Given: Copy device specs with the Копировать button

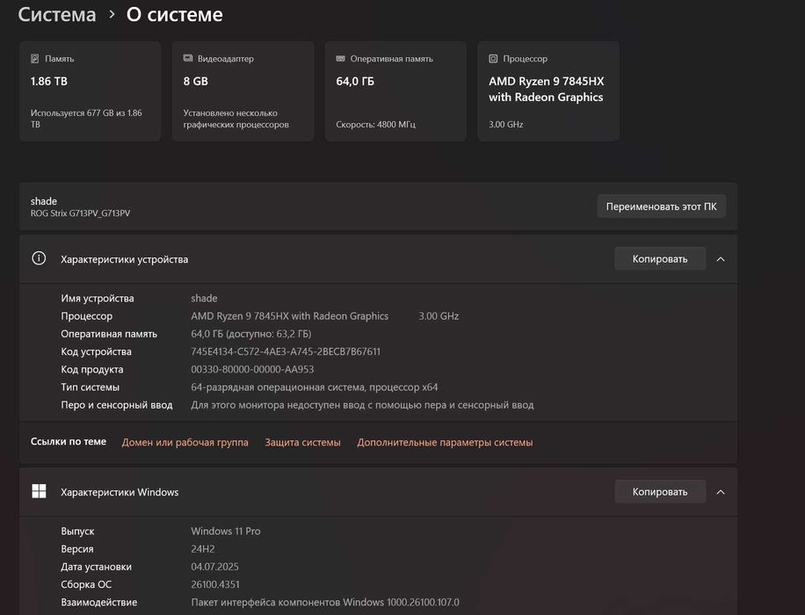Looking at the screenshot, I should tap(659, 259).
